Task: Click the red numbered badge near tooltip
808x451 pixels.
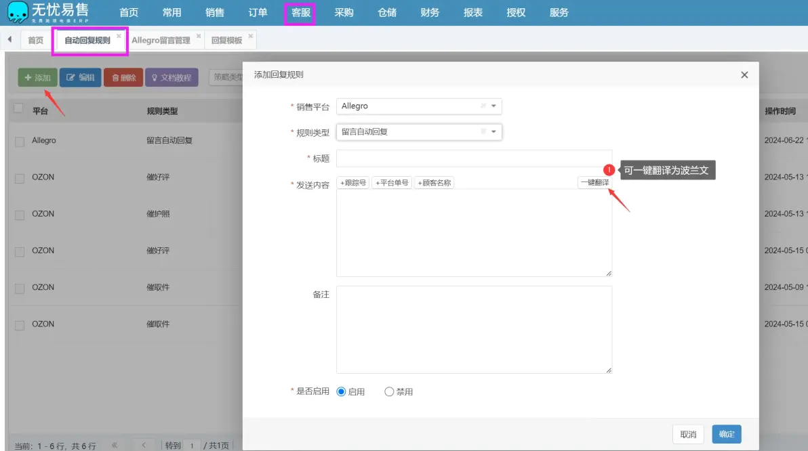Action: pyautogui.click(x=609, y=170)
